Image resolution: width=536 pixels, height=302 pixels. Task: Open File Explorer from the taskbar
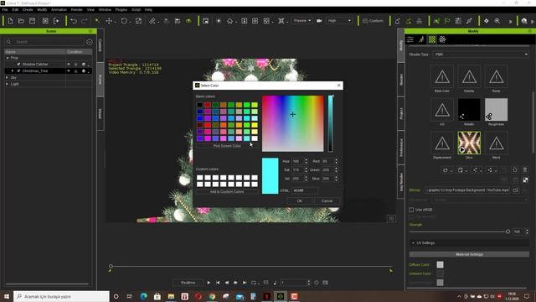point(171,296)
